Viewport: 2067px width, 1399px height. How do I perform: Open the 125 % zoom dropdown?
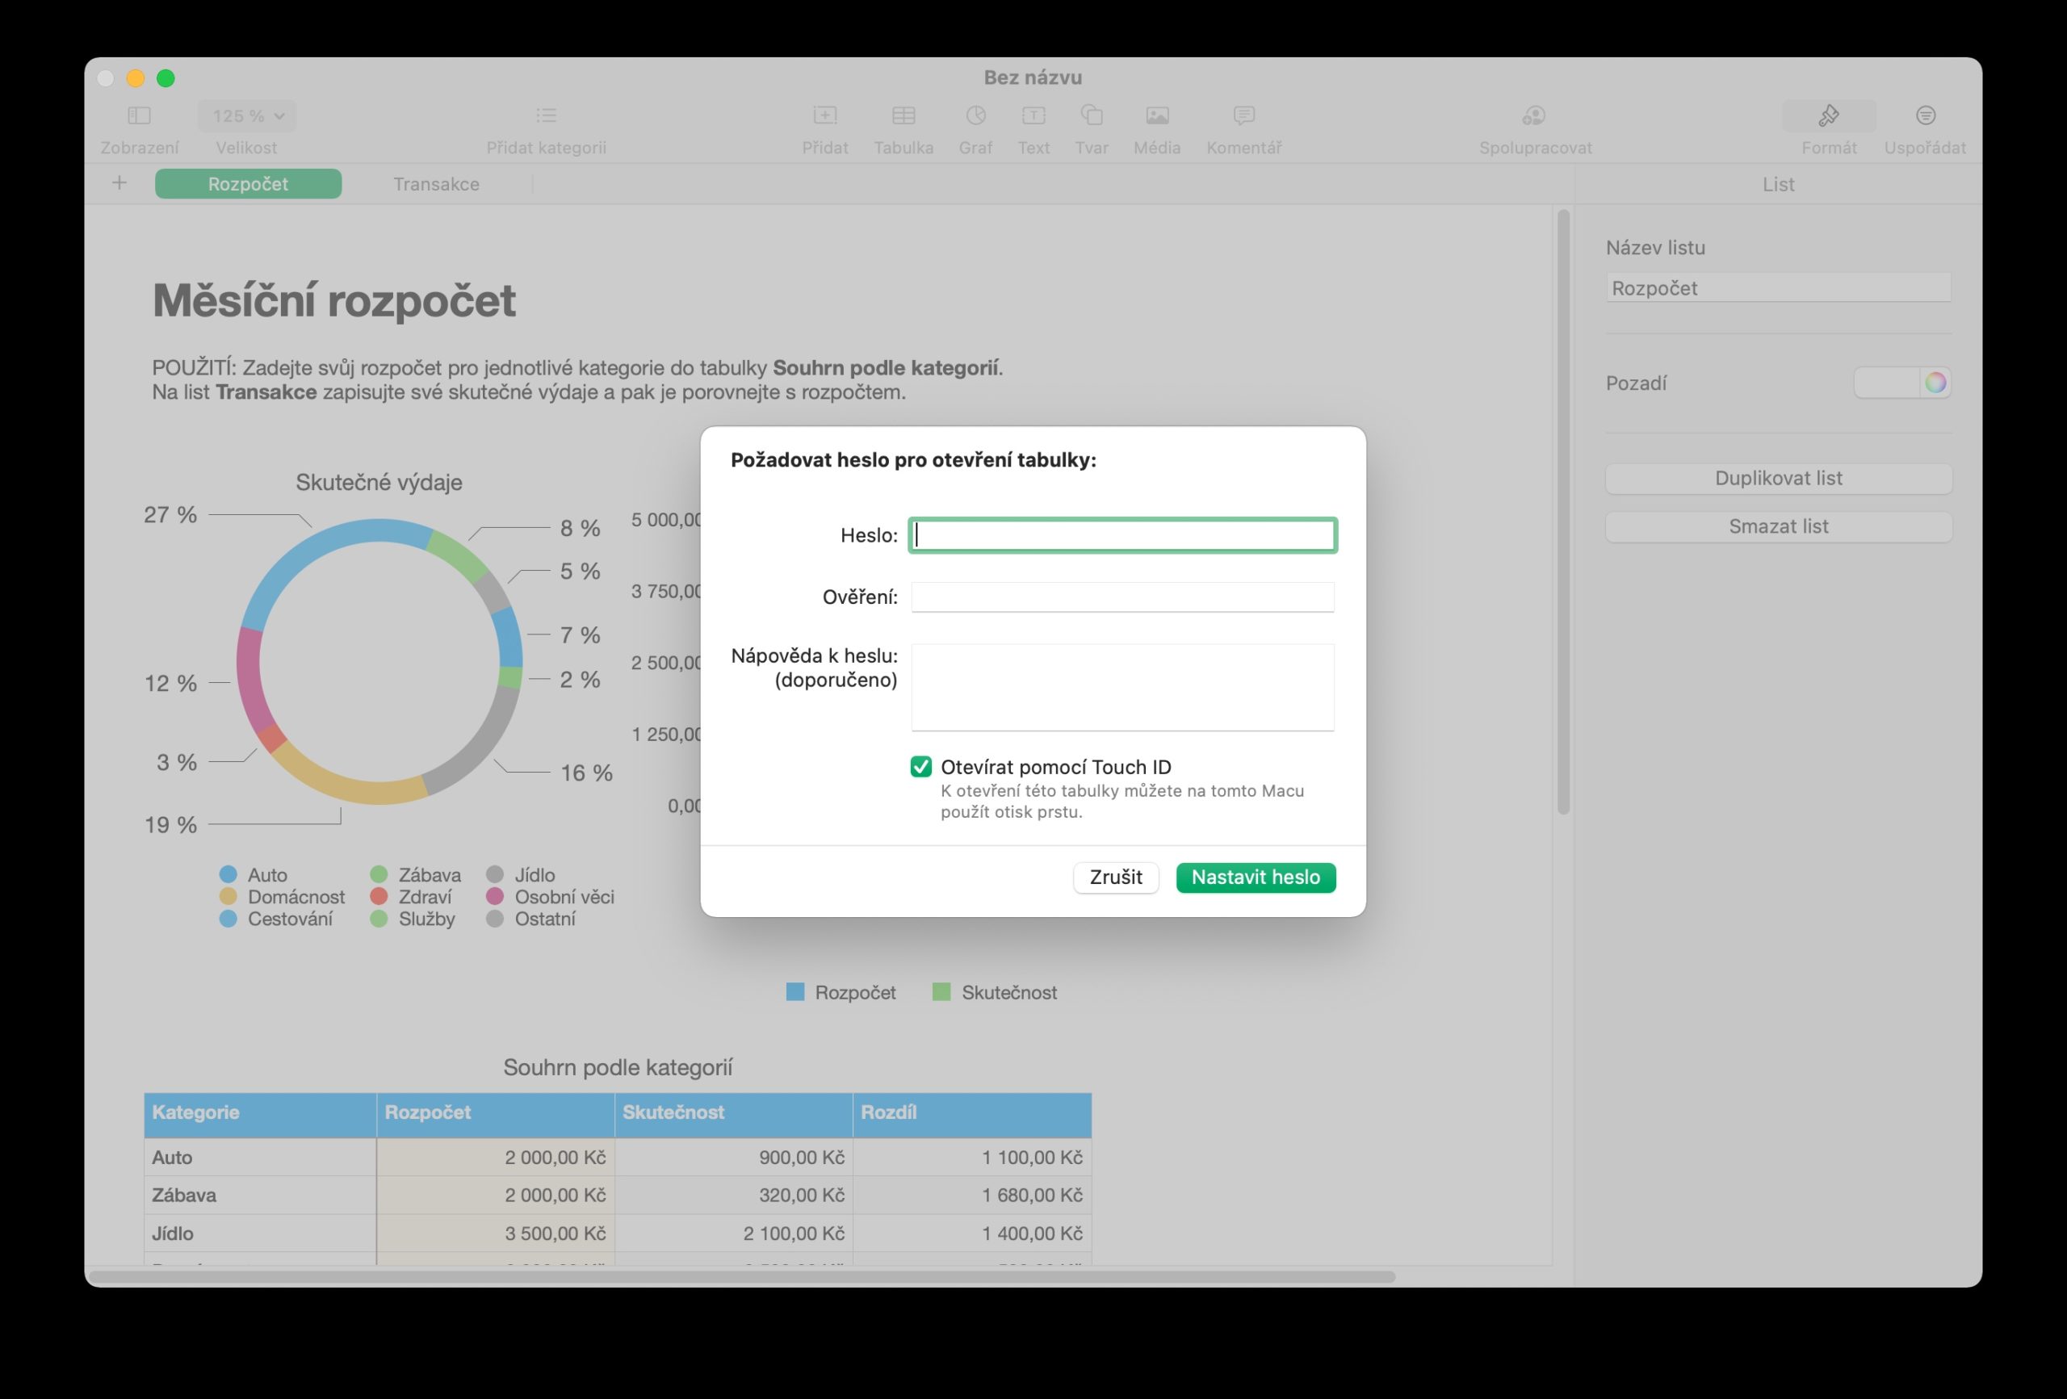(x=247, y=115)
